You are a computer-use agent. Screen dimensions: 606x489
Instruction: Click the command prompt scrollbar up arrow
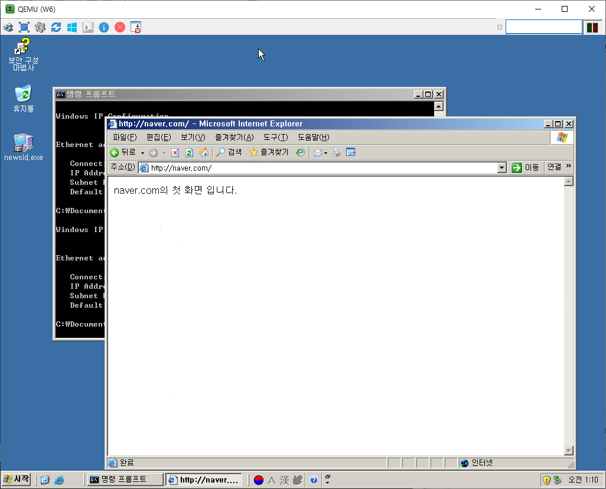tap(439, 106)
